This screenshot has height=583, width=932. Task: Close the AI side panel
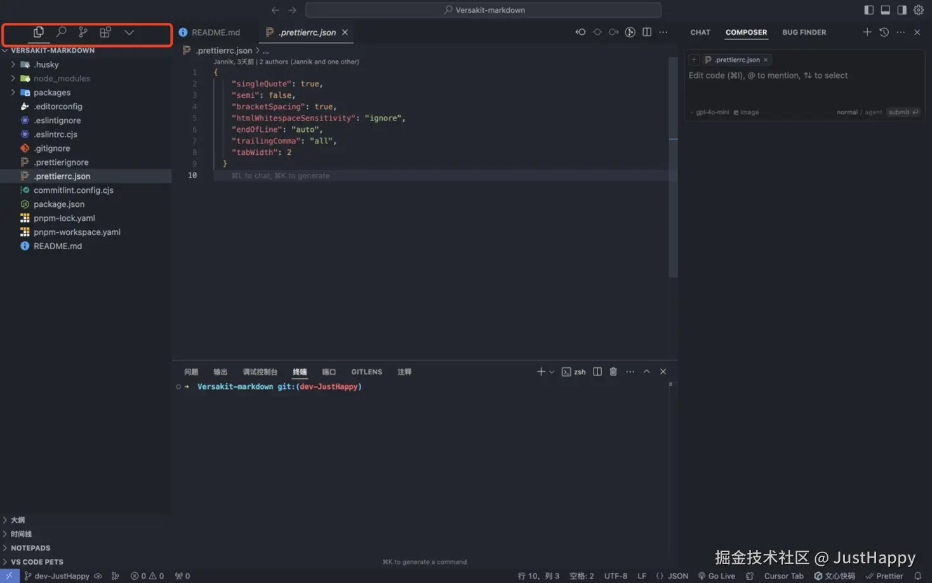(x=917, y=32)
